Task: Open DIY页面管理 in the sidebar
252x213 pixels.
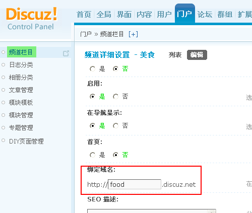Action: (x=26, y=141)
